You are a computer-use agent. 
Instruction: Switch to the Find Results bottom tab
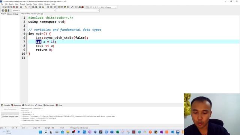pyautogui.click(x=49, y=105)
